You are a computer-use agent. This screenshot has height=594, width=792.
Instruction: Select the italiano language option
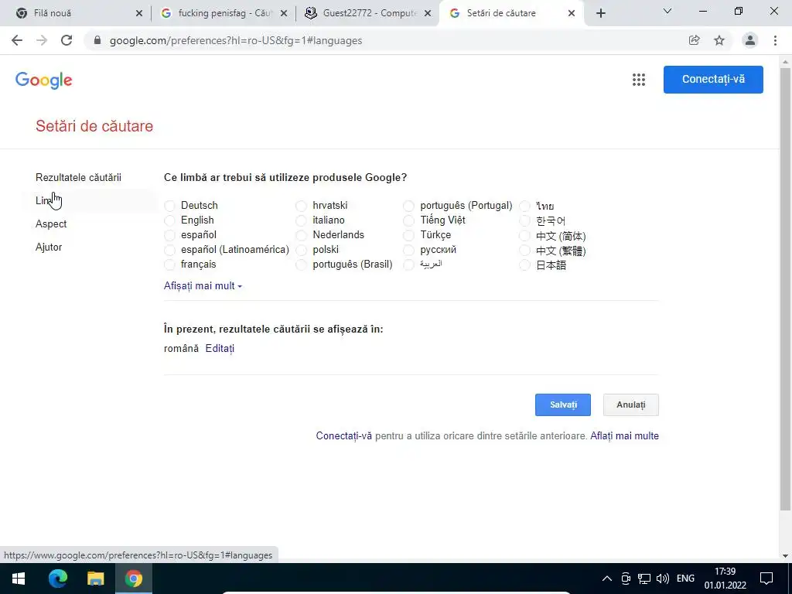click(301, 220)
